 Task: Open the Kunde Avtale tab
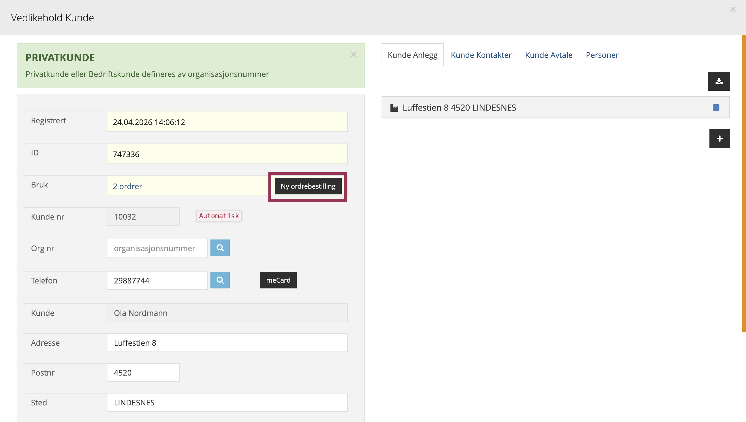[548, 55]
